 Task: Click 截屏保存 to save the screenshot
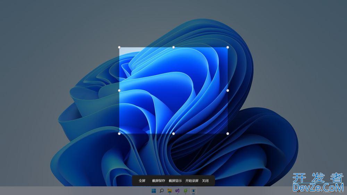159,181
